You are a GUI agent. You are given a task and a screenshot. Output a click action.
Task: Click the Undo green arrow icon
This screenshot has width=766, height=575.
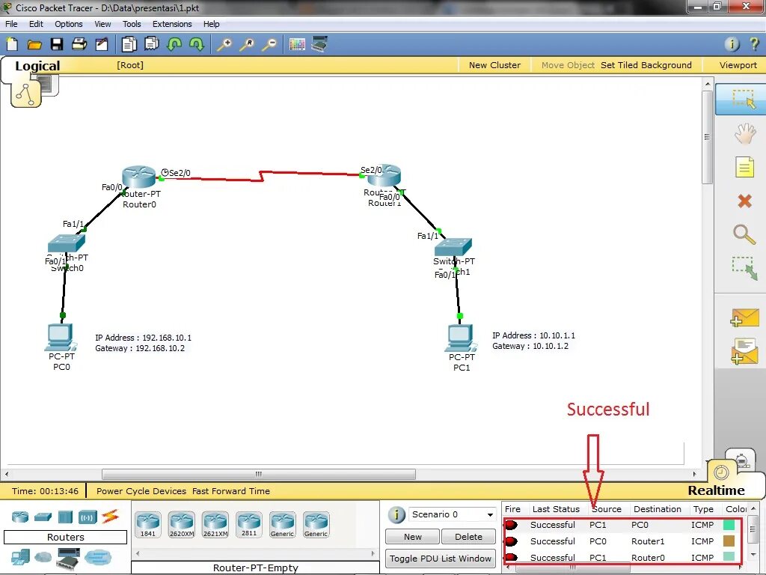174,44
